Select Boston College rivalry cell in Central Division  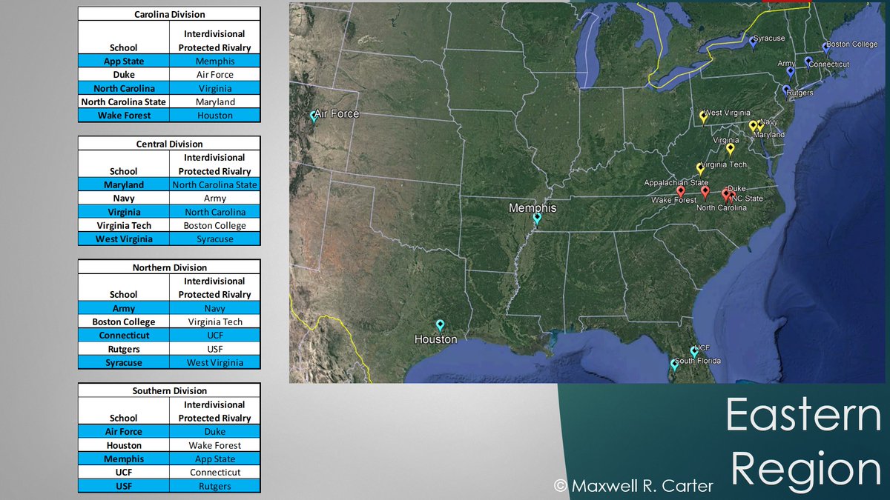click(x=215, y=225)
